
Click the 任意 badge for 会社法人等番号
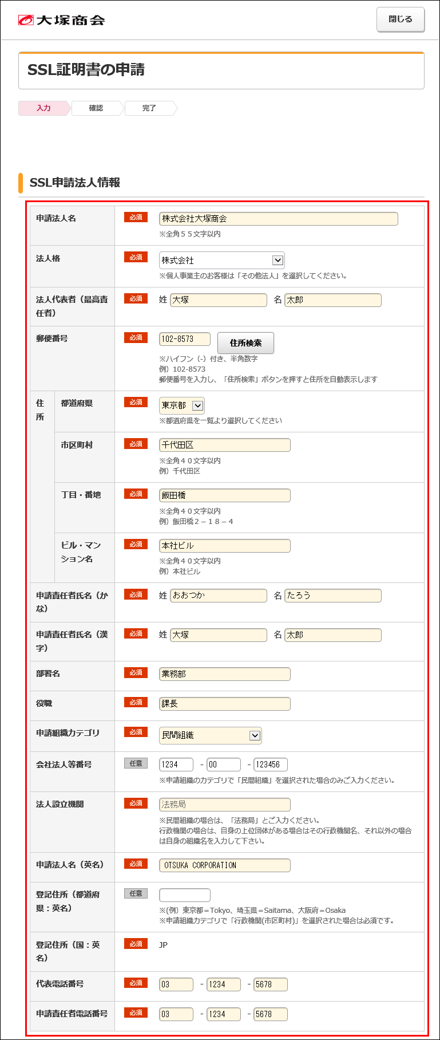coord(136,763)
